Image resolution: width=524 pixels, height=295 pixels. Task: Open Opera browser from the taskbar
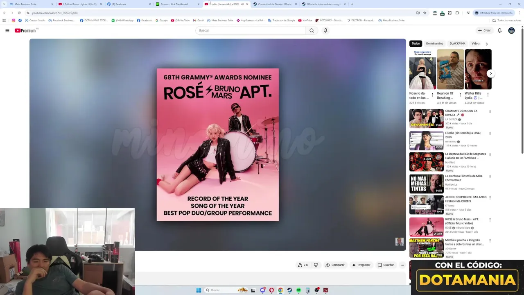click(271, 290)
